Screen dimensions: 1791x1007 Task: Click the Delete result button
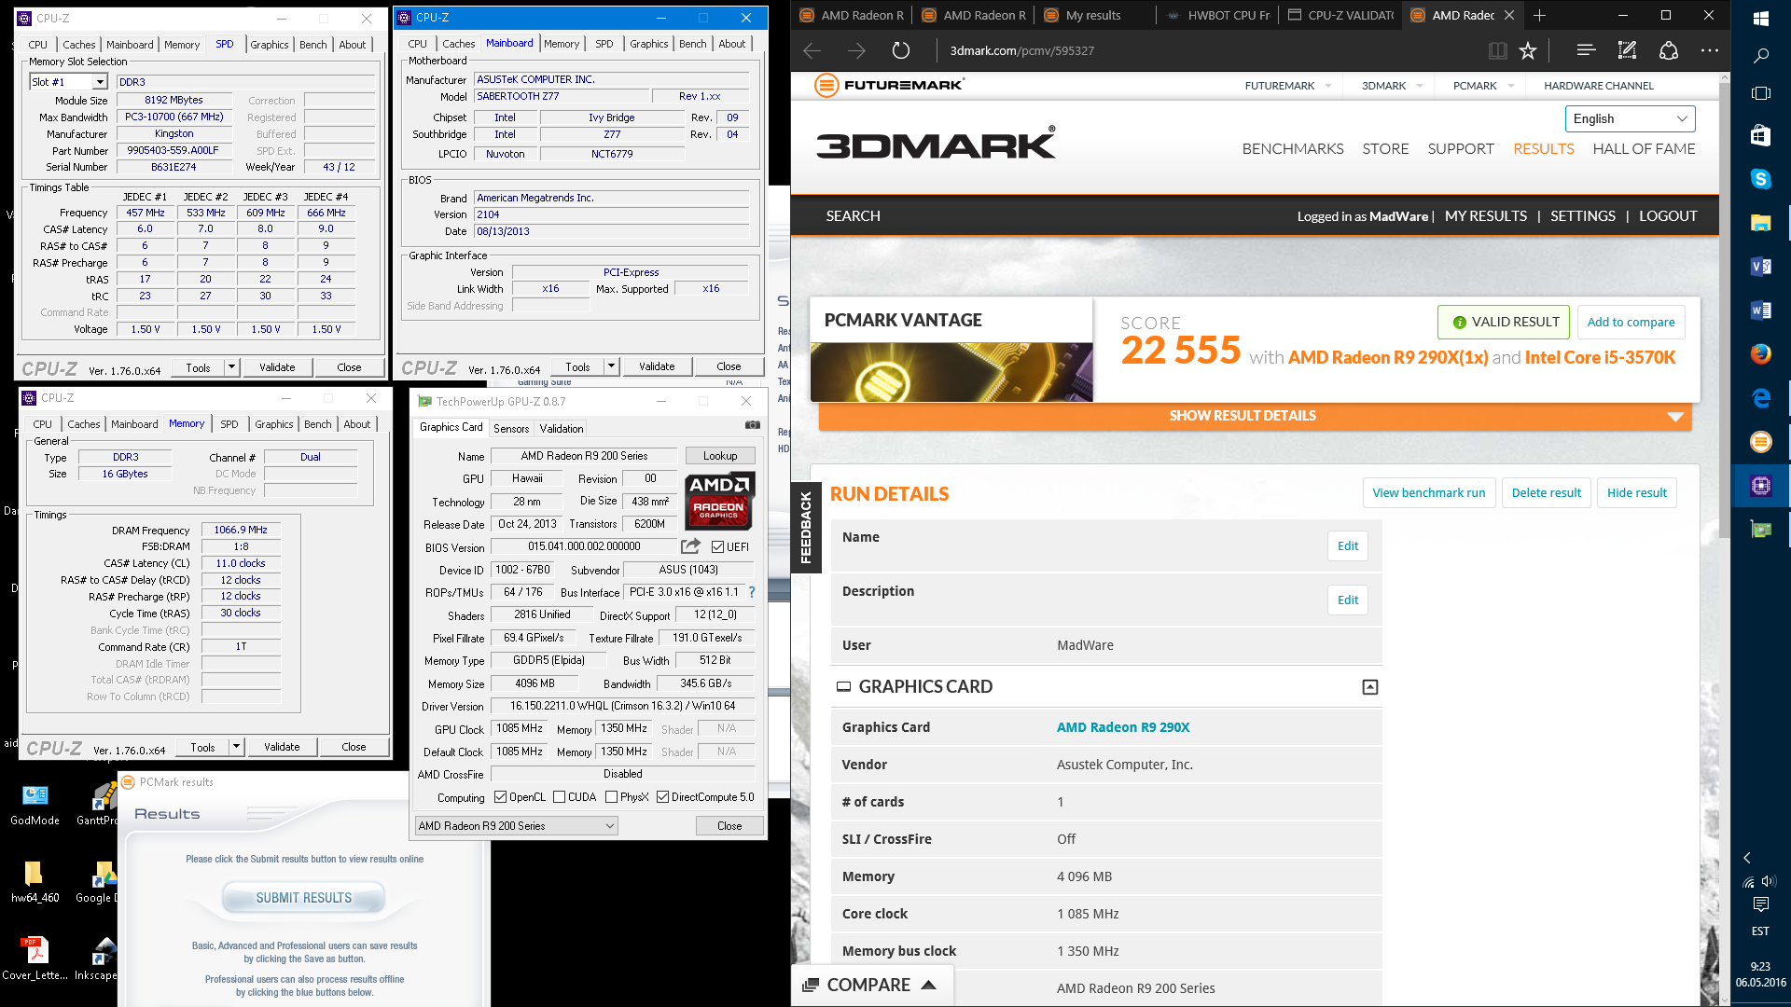click(x=1547, y=492)
